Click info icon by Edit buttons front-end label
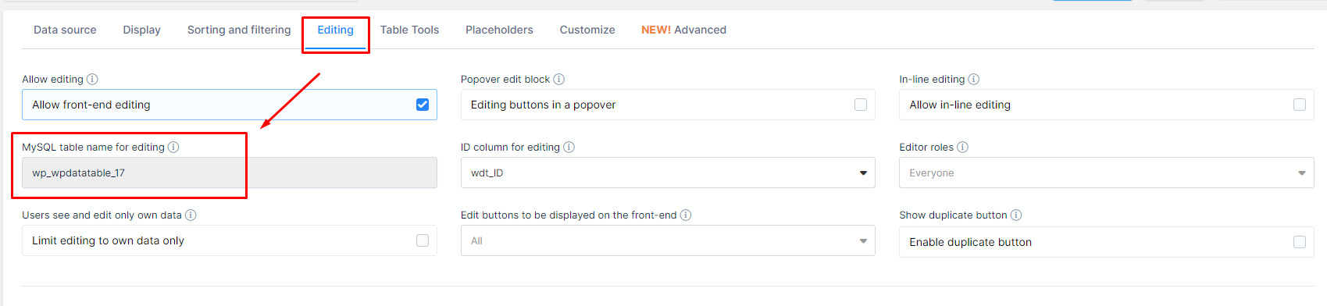Screen dimensions: 1327x306 686,215
